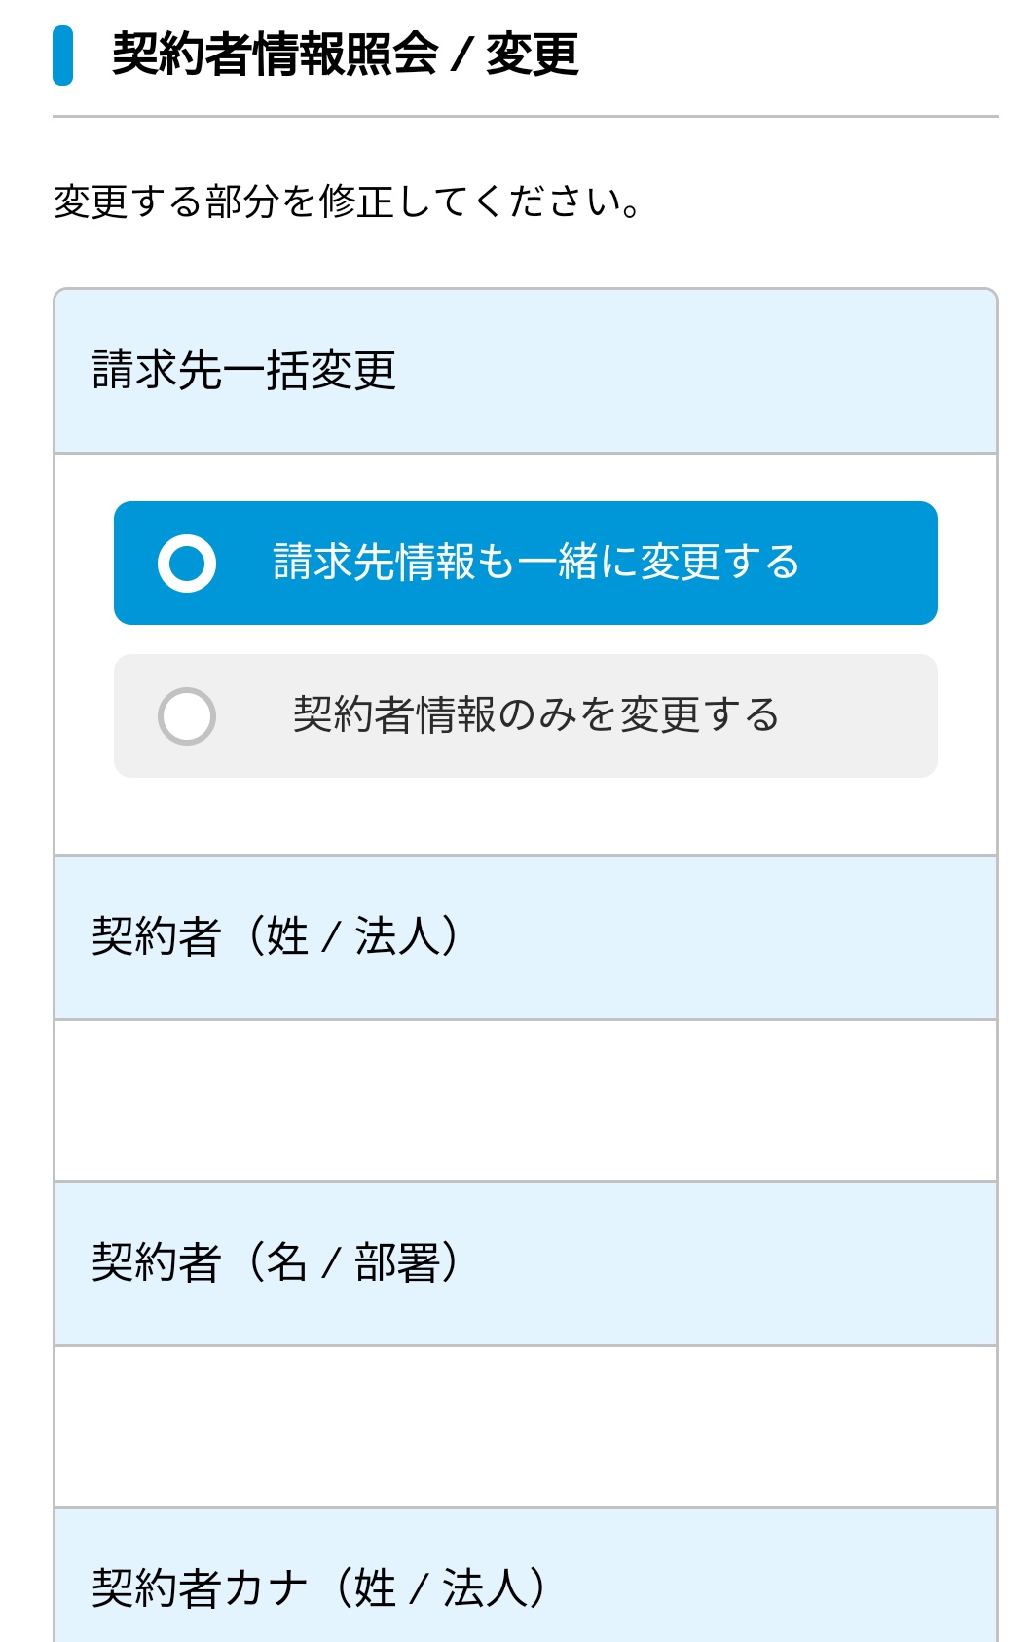The height and width of the screenshot is (1642, 1032).
Task: Click the blue highlighted selection bar
Action: 525,563
